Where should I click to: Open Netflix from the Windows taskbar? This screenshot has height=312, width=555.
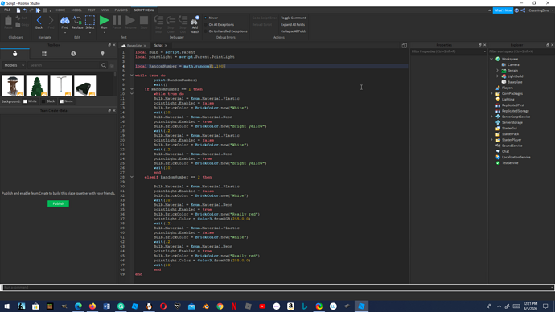point(234,306)
